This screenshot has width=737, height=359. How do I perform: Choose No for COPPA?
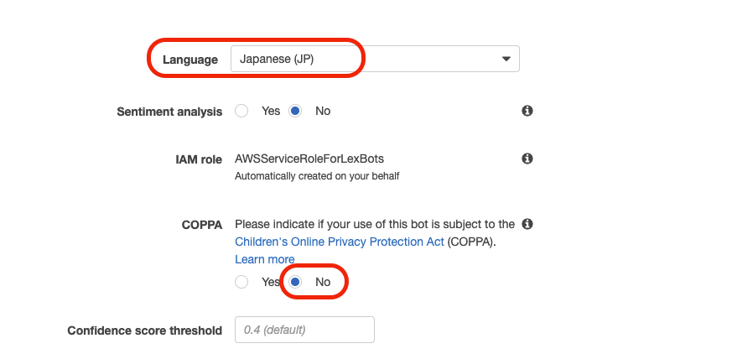point(295,282)
